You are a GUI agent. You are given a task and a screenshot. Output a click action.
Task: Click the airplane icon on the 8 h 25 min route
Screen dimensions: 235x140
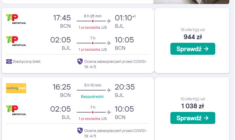pos(109,21)
